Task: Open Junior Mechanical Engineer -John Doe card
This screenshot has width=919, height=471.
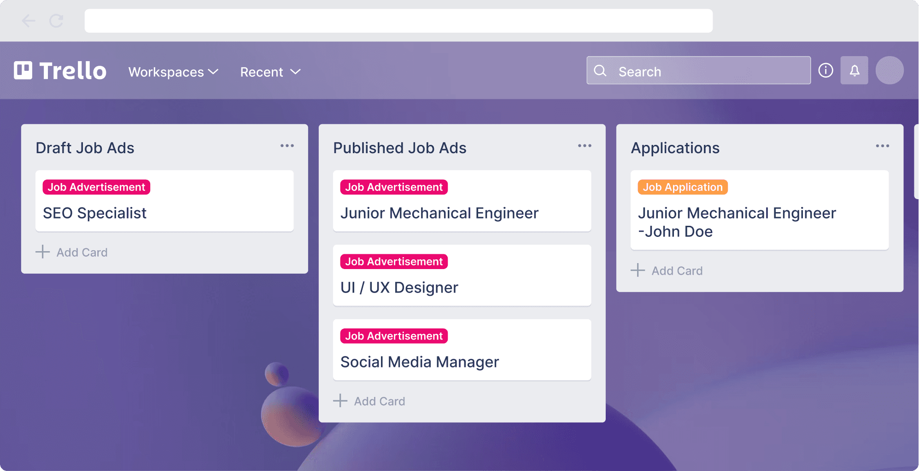Action: pyautogui.click(x=760, y=210)
